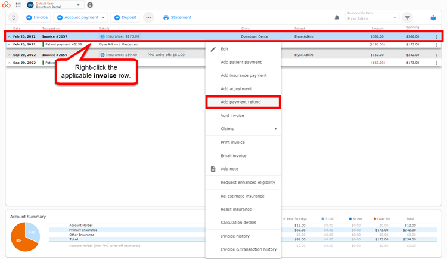The height and width of the screenshot is (259, 447).
Task: Click the Patient payment #2158 text
Action: pos(64,44)
